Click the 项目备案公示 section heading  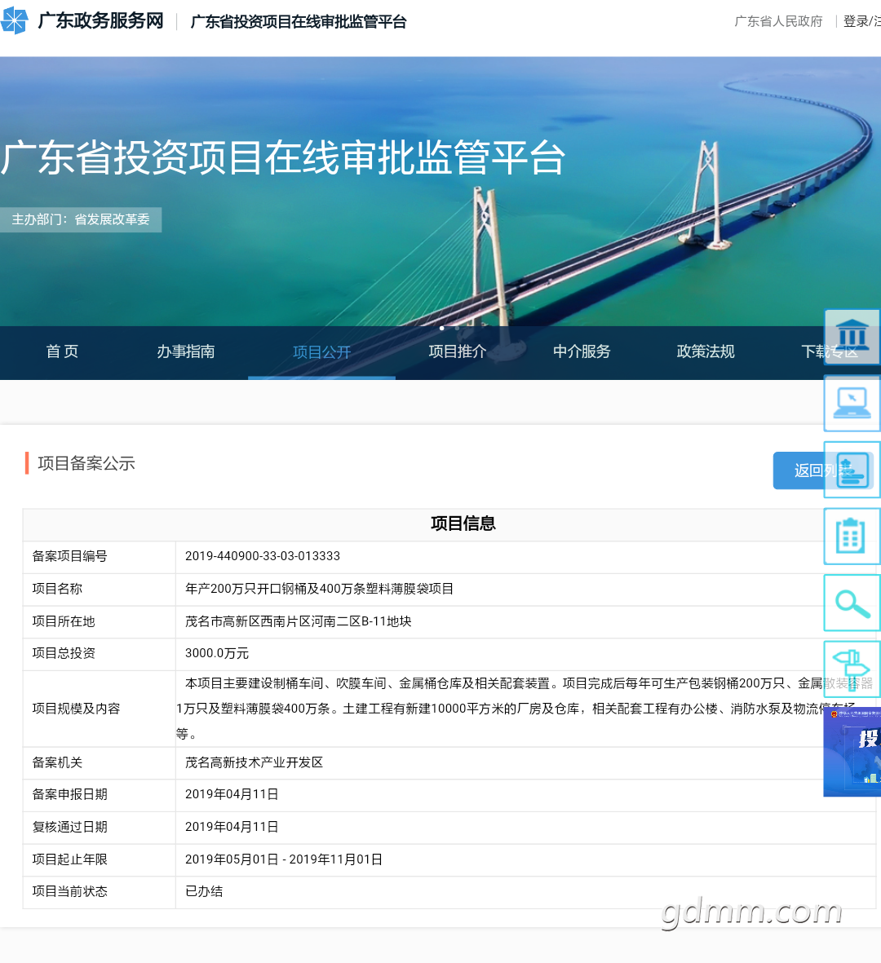(x=86, y=463)
